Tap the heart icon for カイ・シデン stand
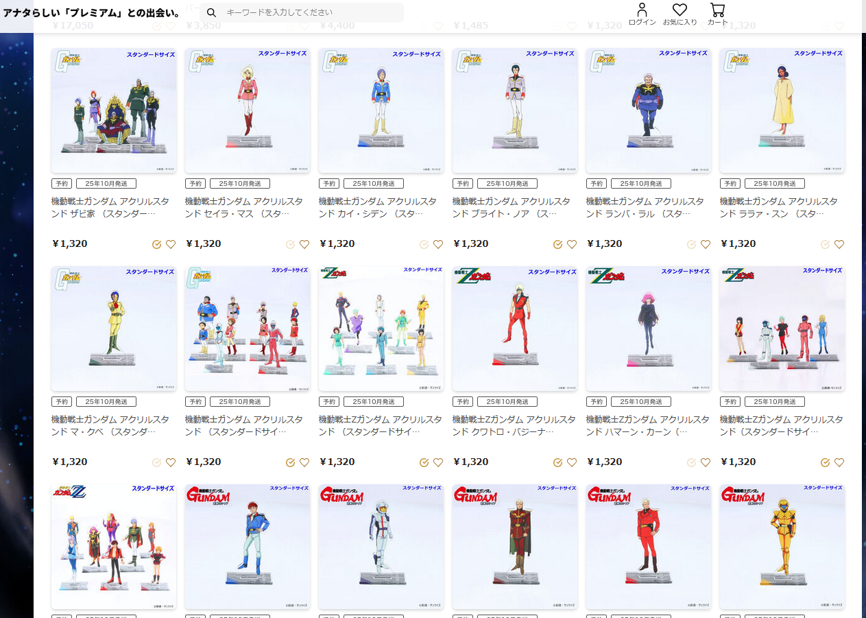Screen dimensions: 866x618 (x=438, y=244)
